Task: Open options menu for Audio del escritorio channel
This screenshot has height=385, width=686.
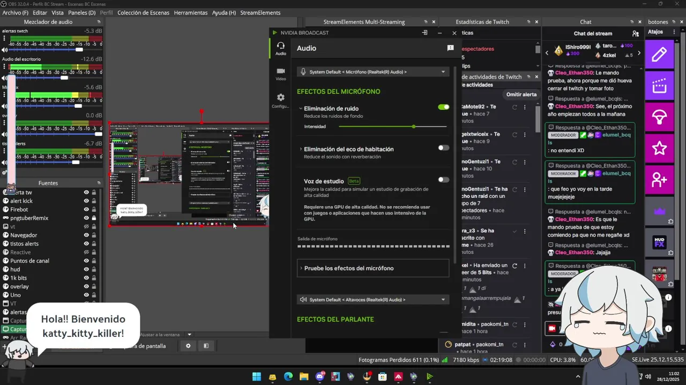Action: pos(4,67)
